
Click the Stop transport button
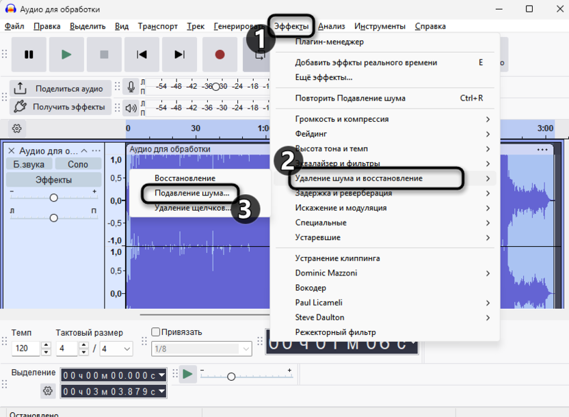pyautogui.click(x=104, y=55)
